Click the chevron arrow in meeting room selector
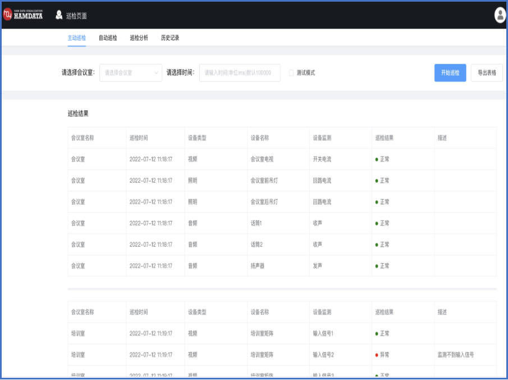 click(156, 73)
